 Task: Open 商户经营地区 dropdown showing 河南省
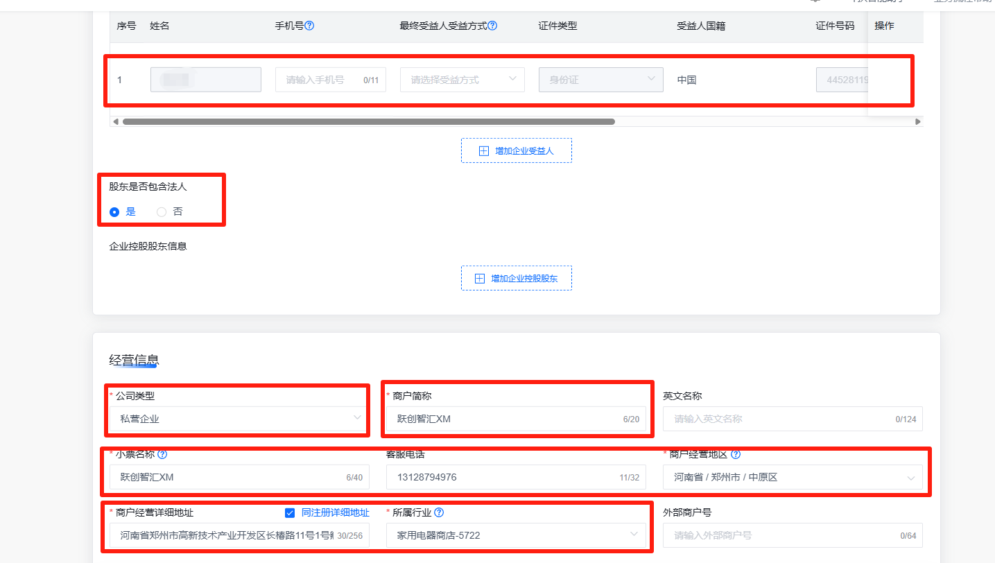tap(793, 477)
